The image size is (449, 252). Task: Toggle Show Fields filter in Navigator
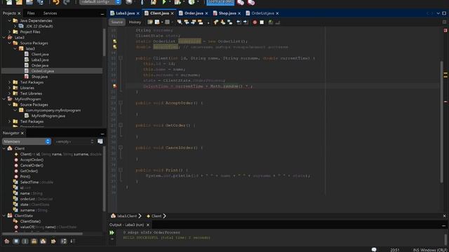click(x=16, y=241)
